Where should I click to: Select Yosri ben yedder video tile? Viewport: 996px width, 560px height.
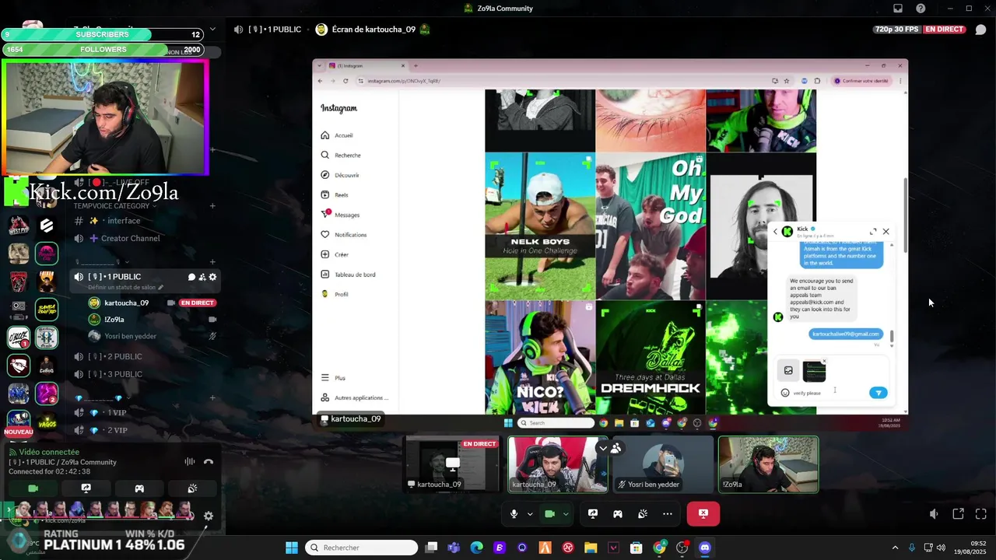click(663, 464)
